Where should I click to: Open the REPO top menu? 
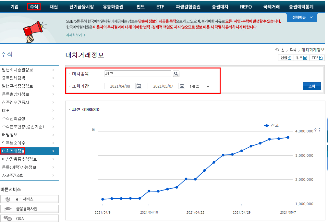point(246,7)
